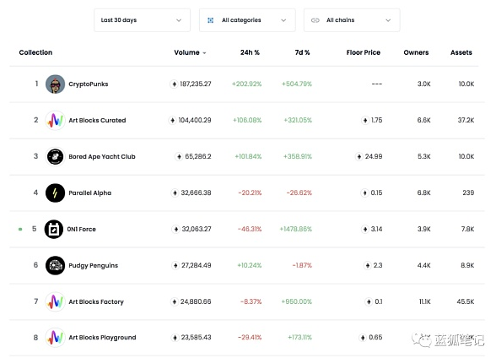Sort by 7d % column

(x=302, y=52)
